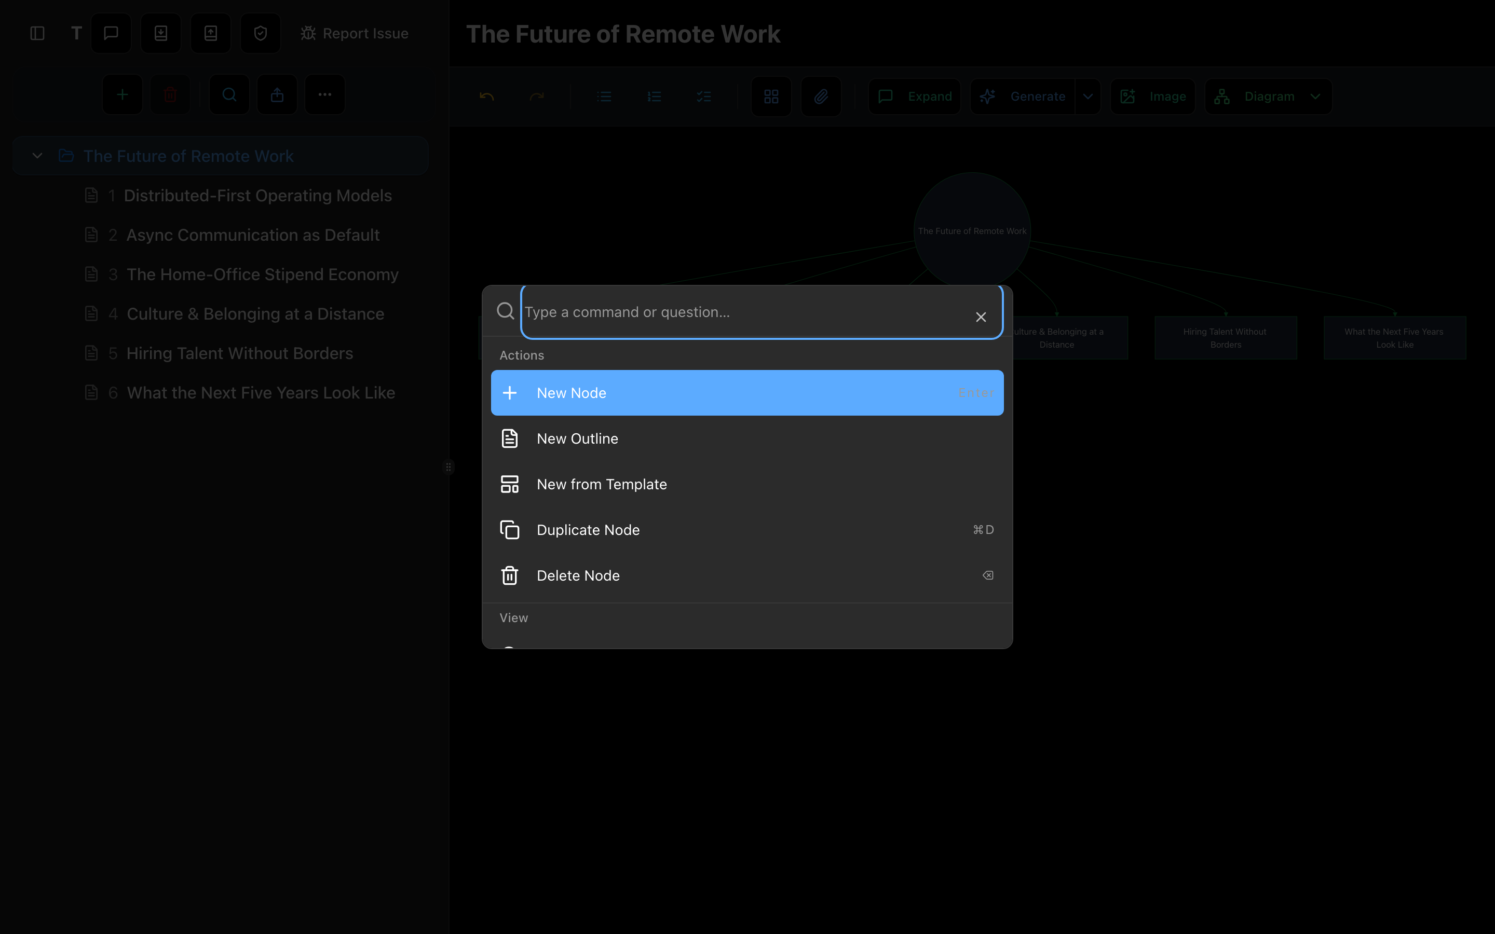Select Hiring Talent Without Borders diagram node
The image size is (1495, 934).
(1226, 338)
